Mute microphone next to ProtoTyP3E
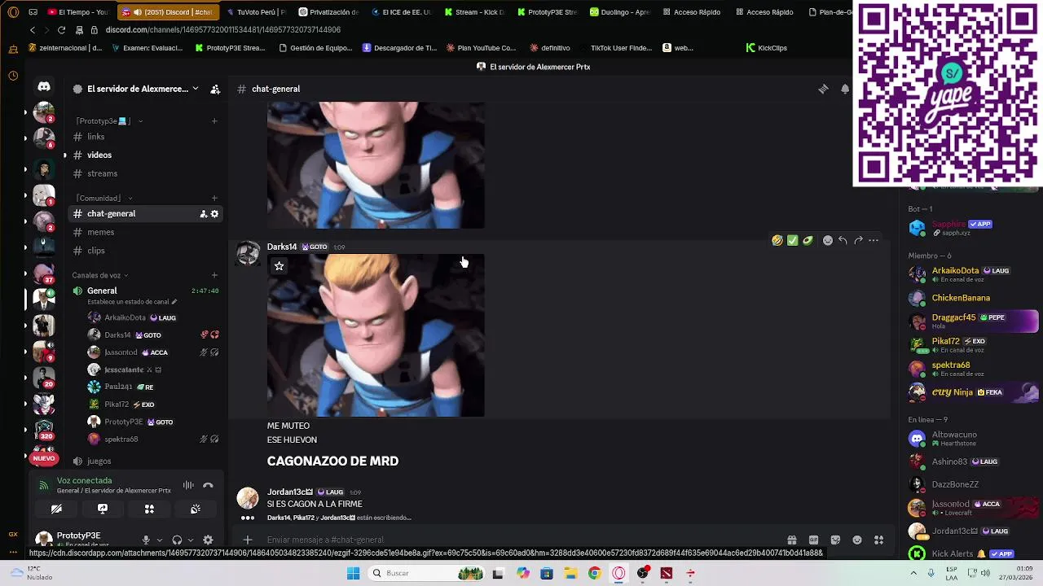Viewport: 1043px width, 586px height. tap(146, 540)
